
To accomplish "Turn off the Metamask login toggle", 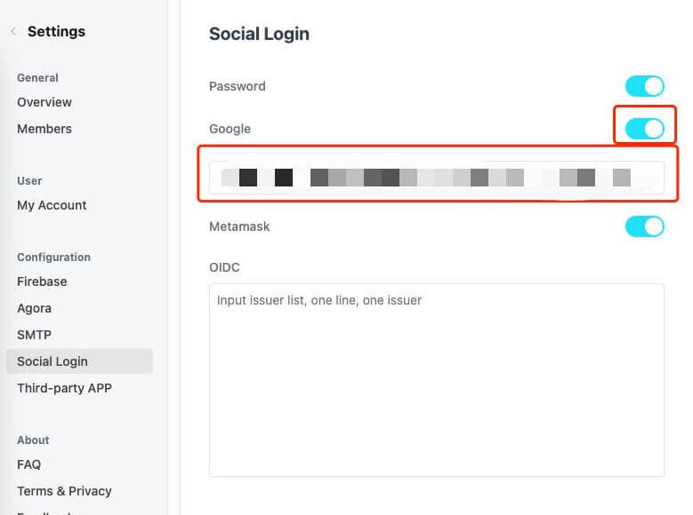I will coord(644,226).
